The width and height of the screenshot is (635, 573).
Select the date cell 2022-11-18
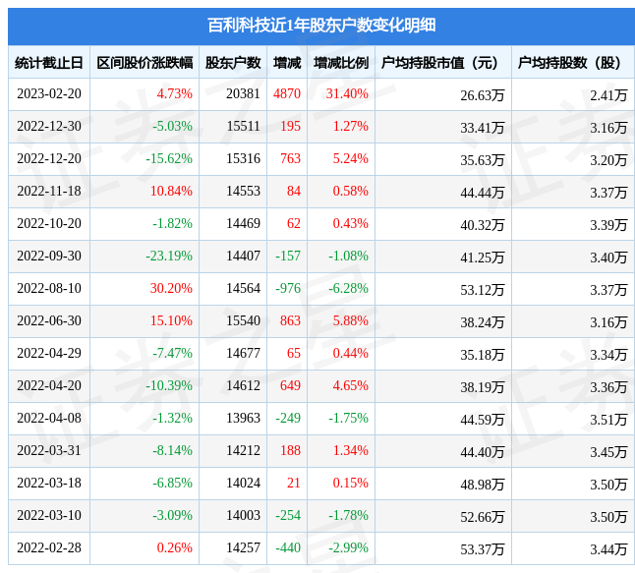click(x=49, y=191)
